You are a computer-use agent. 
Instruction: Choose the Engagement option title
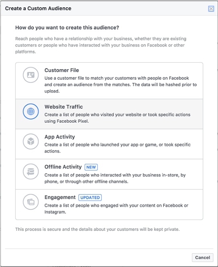tap(60, 197)
